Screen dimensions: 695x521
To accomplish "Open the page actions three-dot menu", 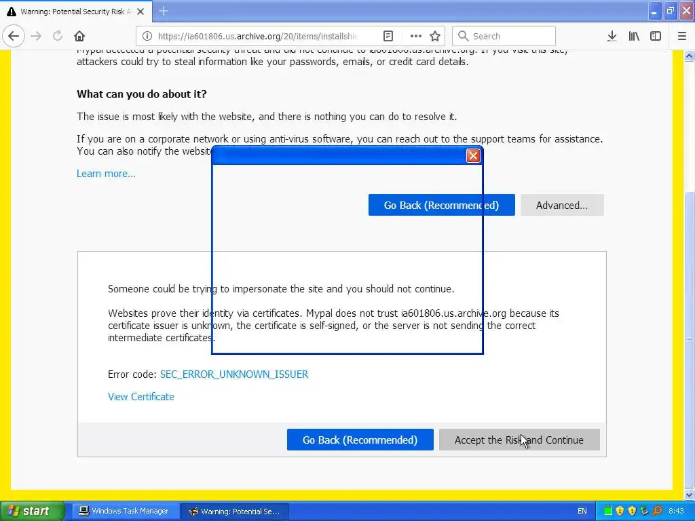I will tap(416, 36).
